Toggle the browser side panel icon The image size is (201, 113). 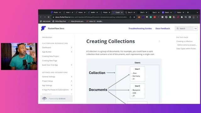pyautogui.click(x=190, y=17)
